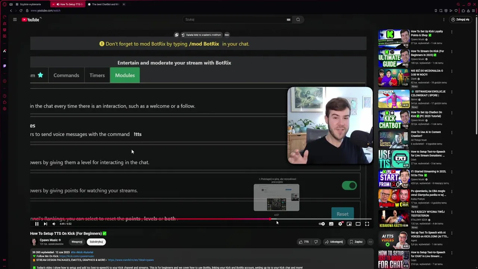Open options for NIE IDŹ DO MCDONALDA video
This screenshot has width=478, height=269.
[452, 71]
